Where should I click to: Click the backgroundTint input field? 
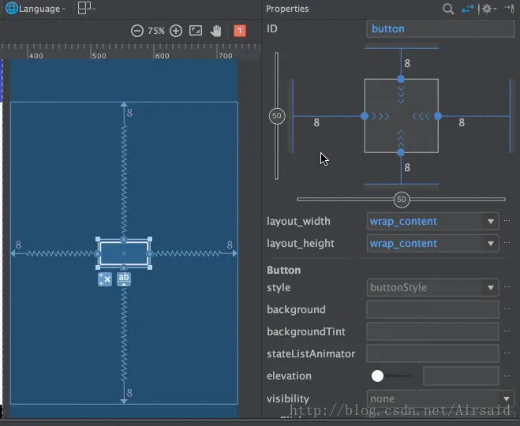click(432, 331)
